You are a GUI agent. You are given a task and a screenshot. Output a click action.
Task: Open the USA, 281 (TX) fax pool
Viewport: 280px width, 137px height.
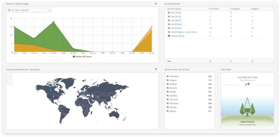176,17
